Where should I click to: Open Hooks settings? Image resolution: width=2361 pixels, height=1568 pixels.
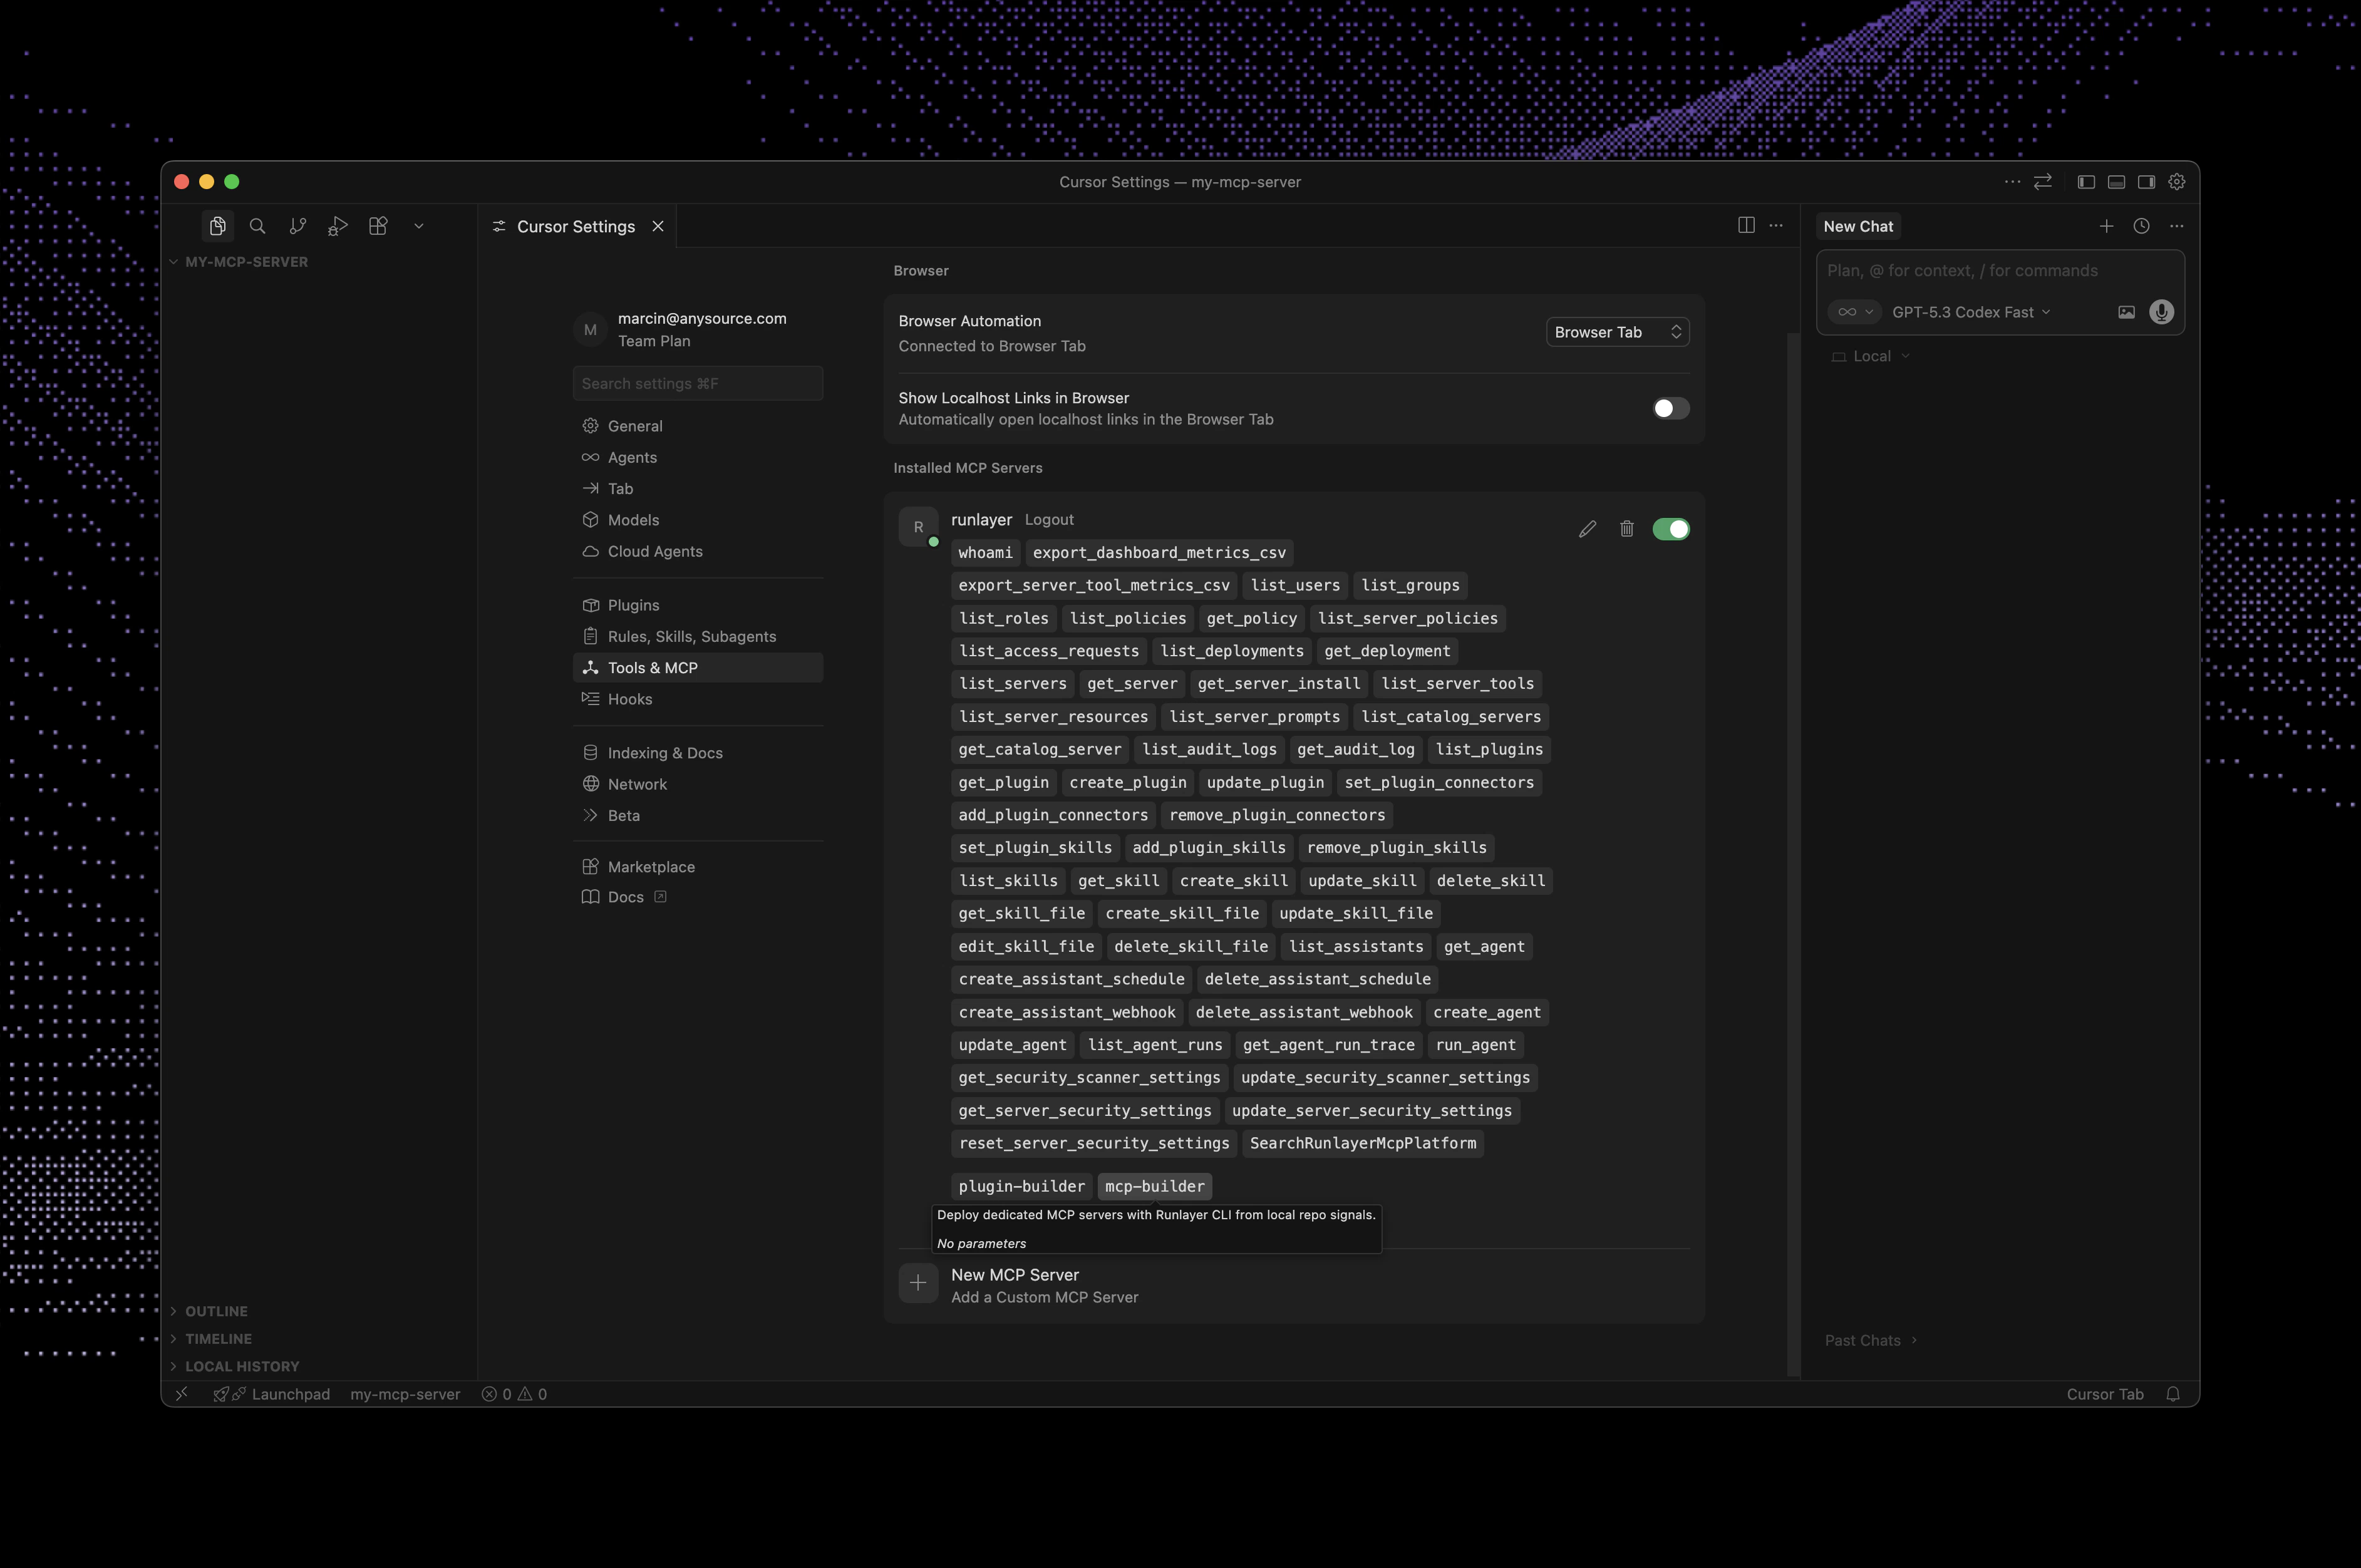698,699
